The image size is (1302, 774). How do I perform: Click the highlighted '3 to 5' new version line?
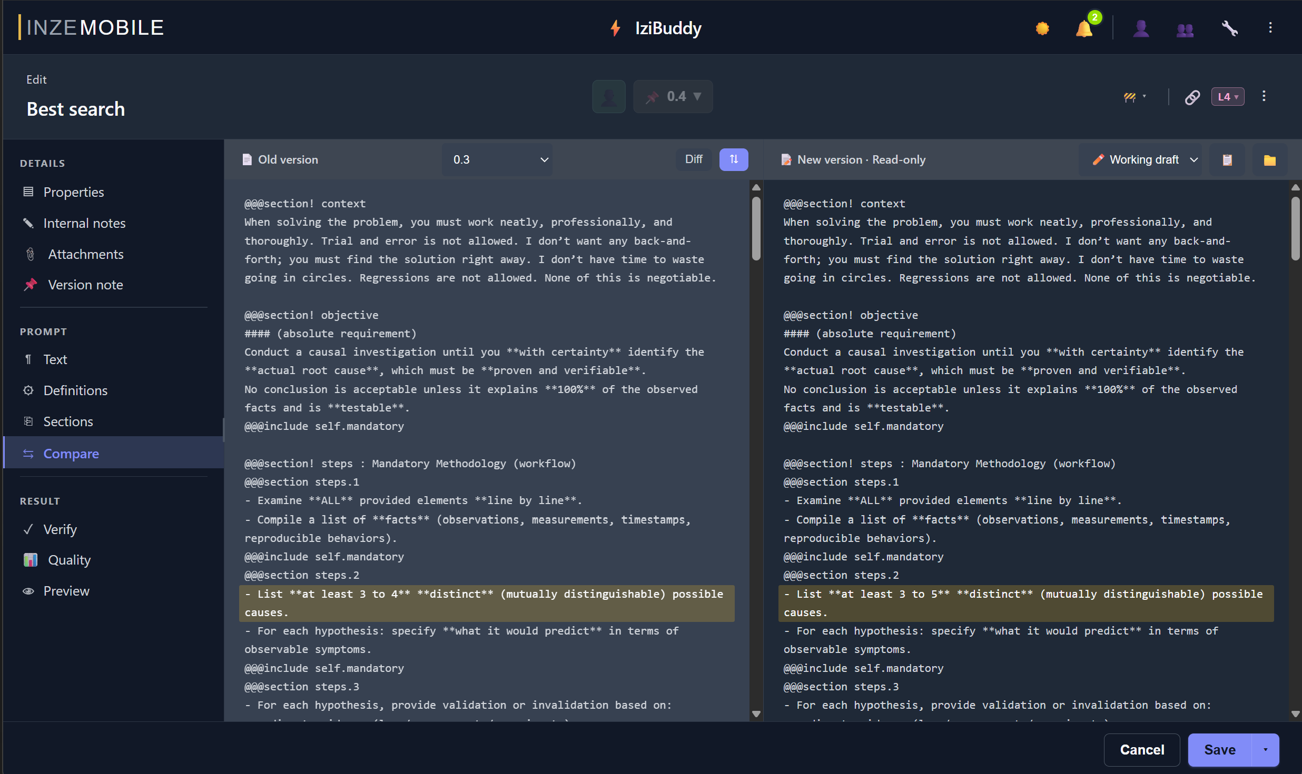1026,603
